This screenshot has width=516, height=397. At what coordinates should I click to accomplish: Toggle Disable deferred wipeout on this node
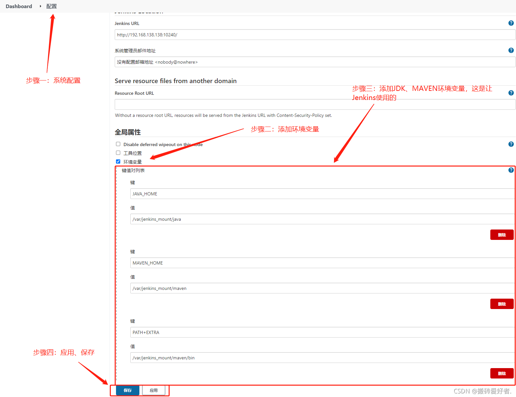[118, 144]
